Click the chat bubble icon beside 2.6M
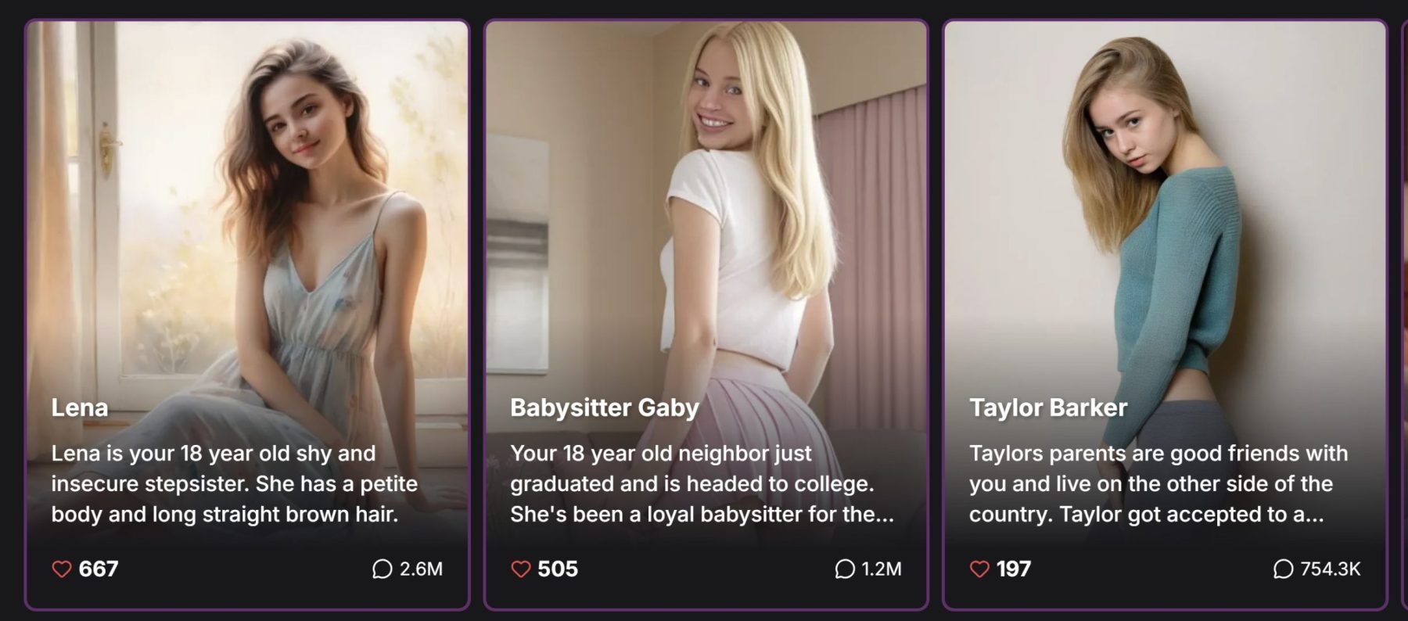The height and width of the screenshot is (621, 1408). click(x=382, y=569)
